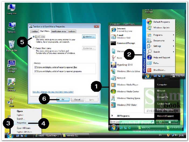
Task: Choose Open in the context menu
Action: coord(20,111)
